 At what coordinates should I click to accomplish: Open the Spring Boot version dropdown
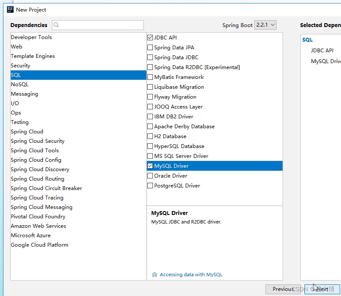tap(265, 25)
